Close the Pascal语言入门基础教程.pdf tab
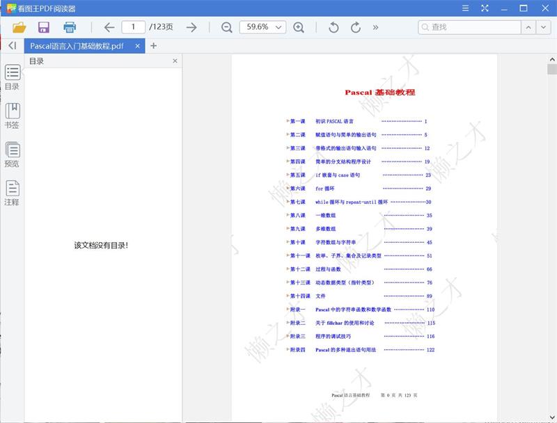Screen dimensions: 557x423 click(137, 46)
